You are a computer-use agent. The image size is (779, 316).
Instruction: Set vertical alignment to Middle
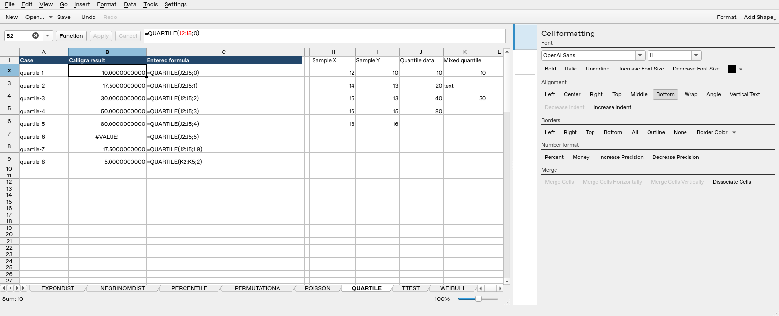pos(639,94)
